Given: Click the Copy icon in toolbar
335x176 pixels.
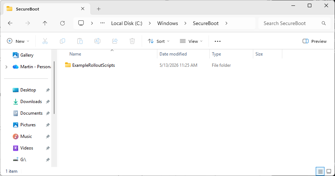Looking at the screenshot, I should click(62, 41).
